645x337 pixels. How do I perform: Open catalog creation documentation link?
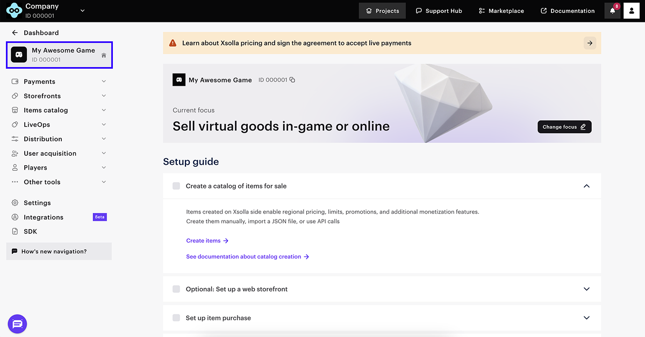pos(247,257)
